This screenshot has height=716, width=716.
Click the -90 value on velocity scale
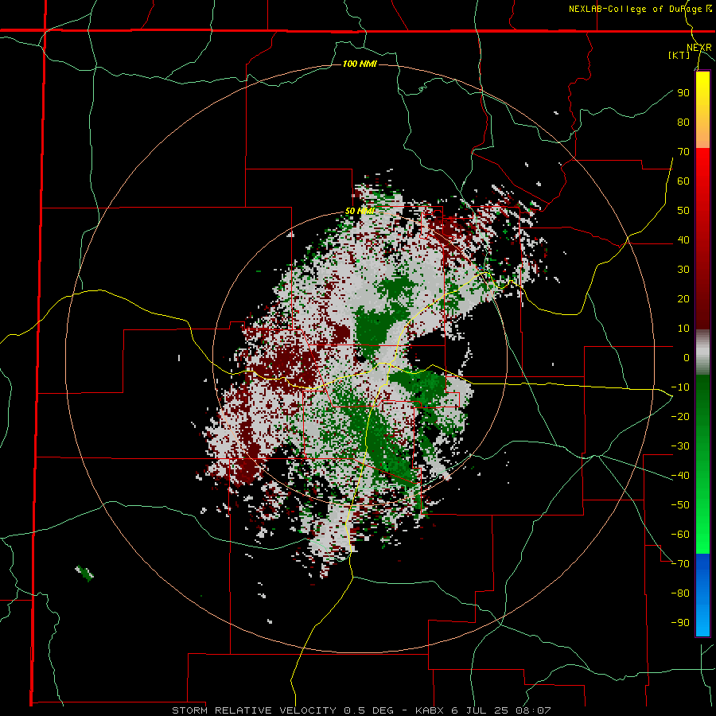(x=680, y=622)
